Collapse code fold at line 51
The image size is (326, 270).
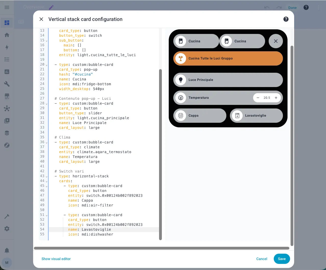(47, 215)
